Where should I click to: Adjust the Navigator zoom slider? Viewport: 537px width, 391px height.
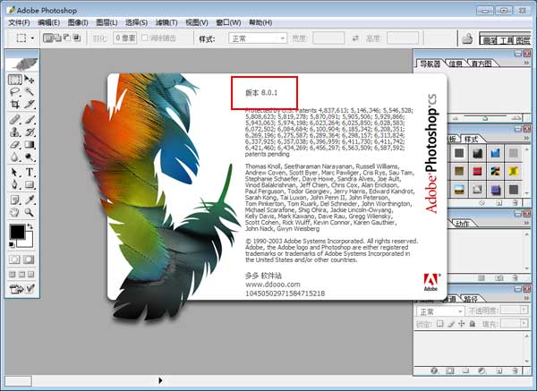(x=486, y=118)
